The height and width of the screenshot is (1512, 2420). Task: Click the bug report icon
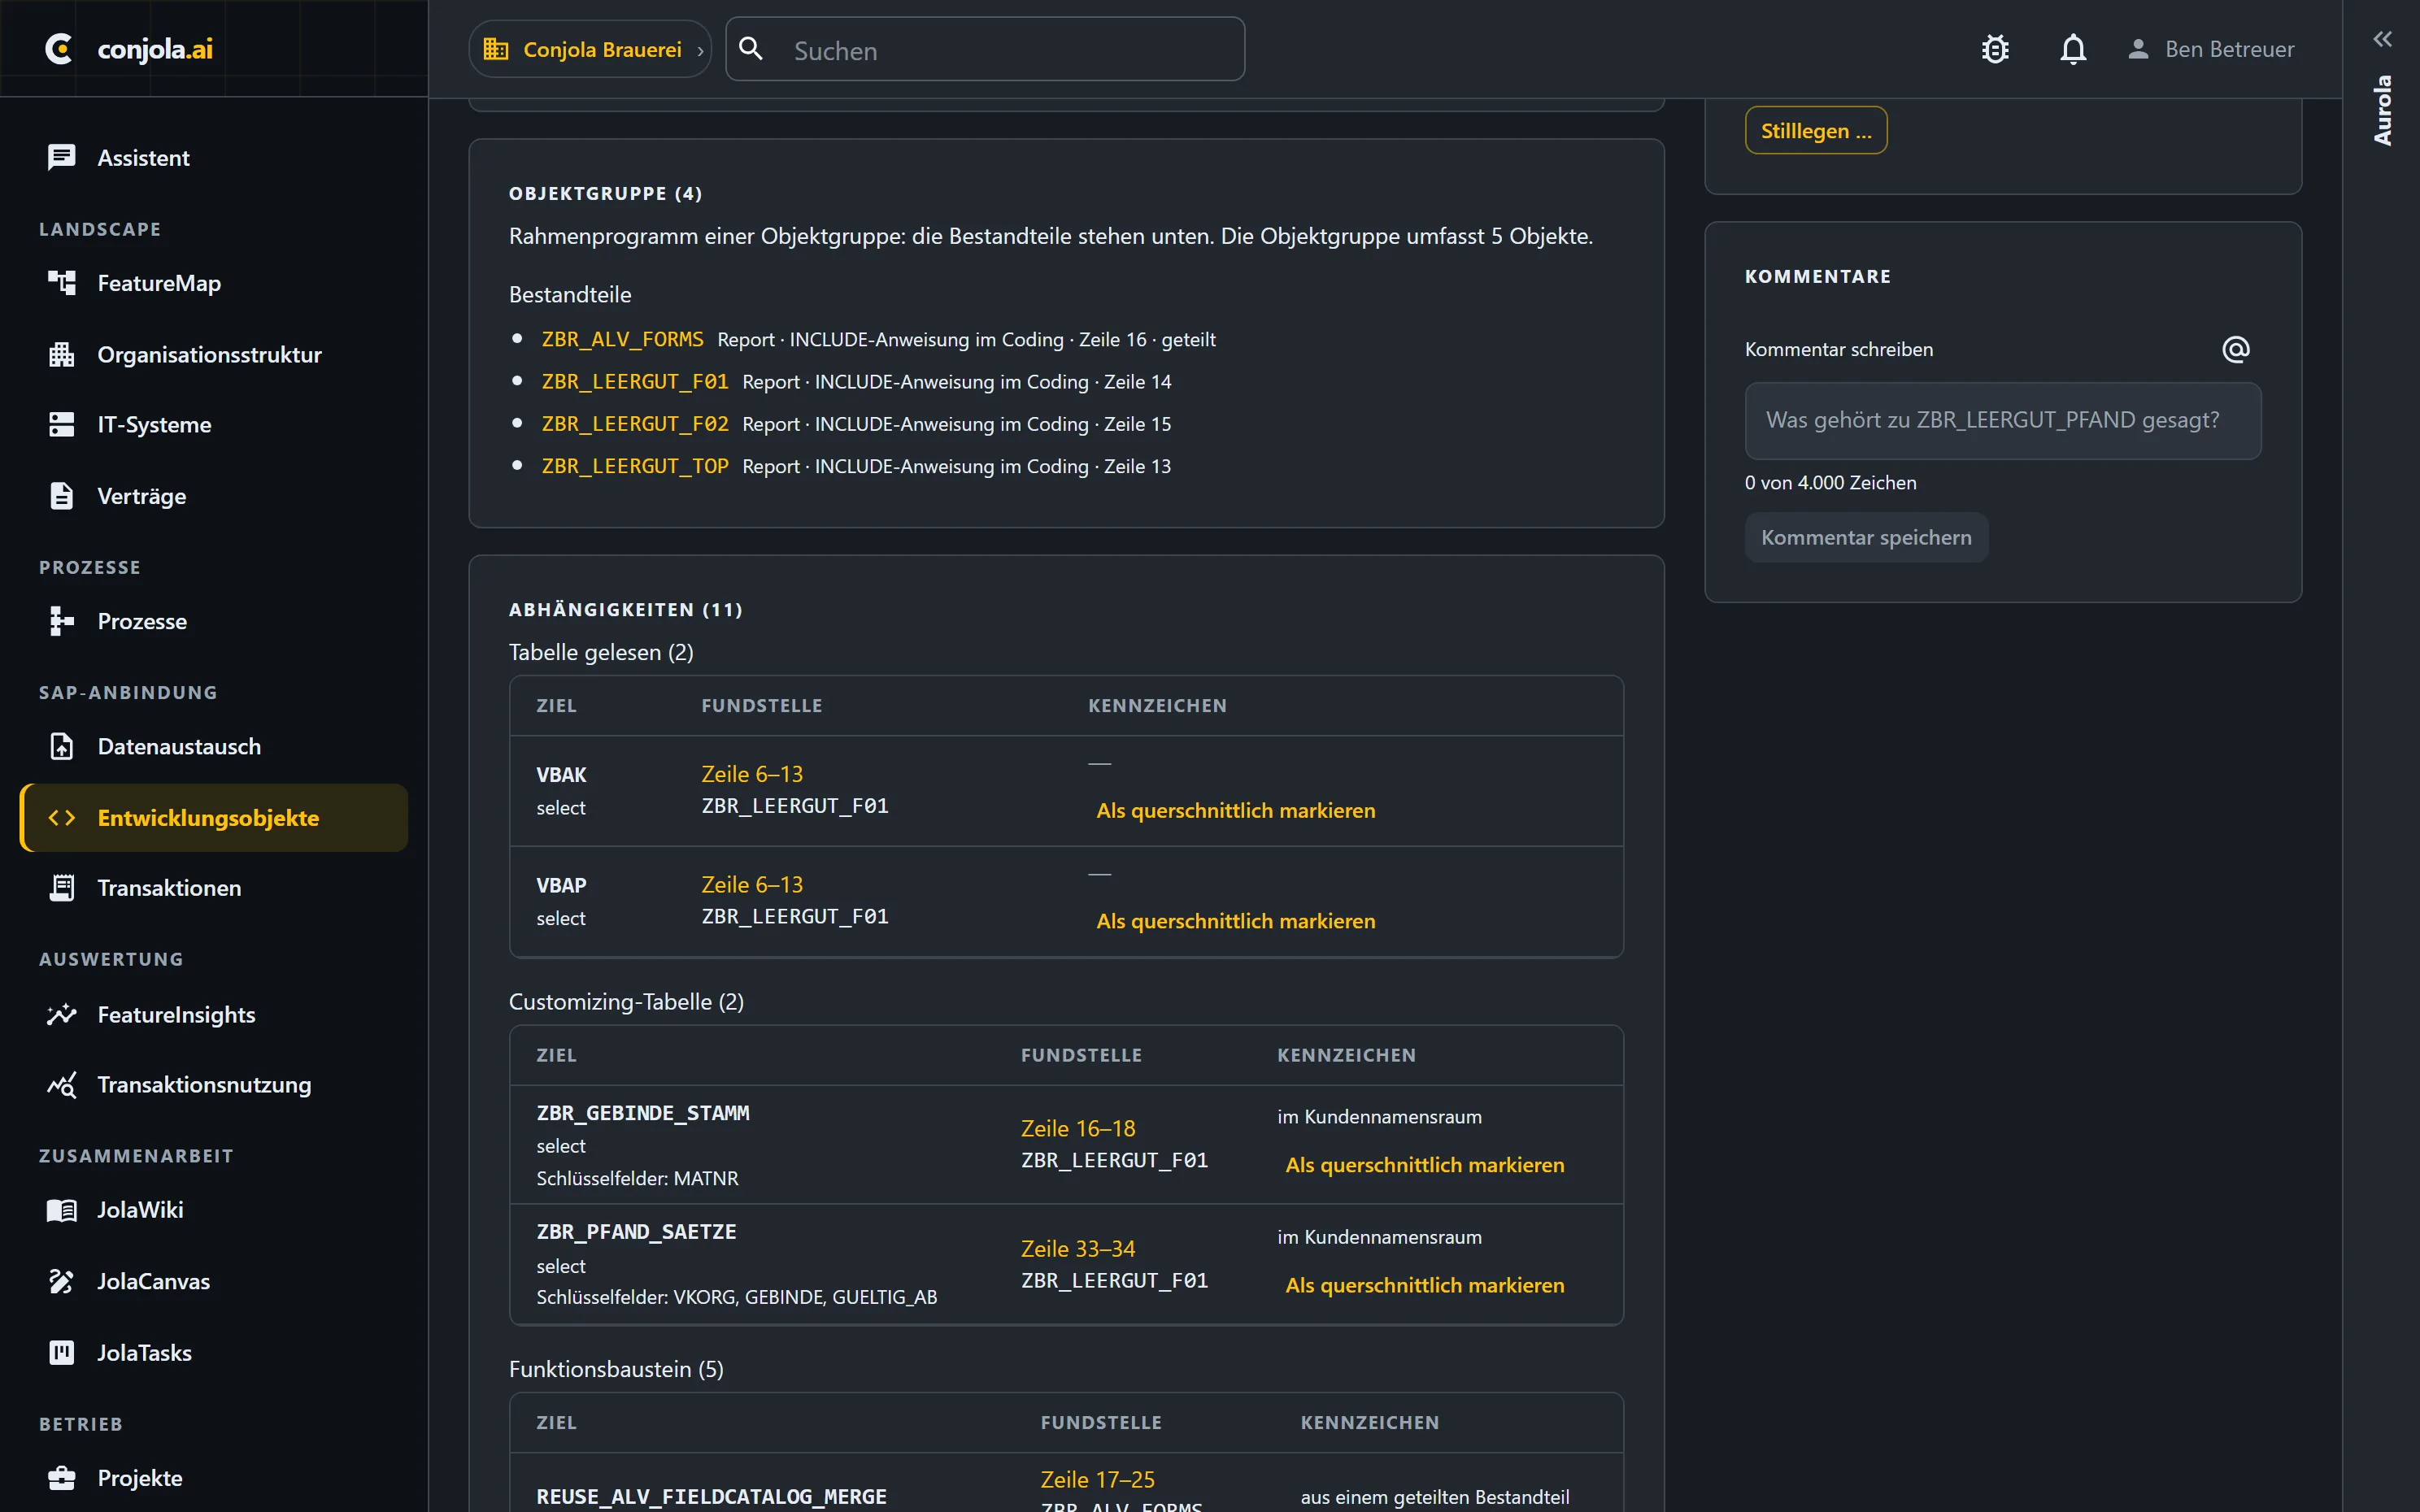1995,49
